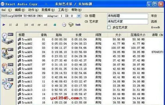Click length 0:09:54.66 of Track03
165x105 pixels.
tap(79, 48)
